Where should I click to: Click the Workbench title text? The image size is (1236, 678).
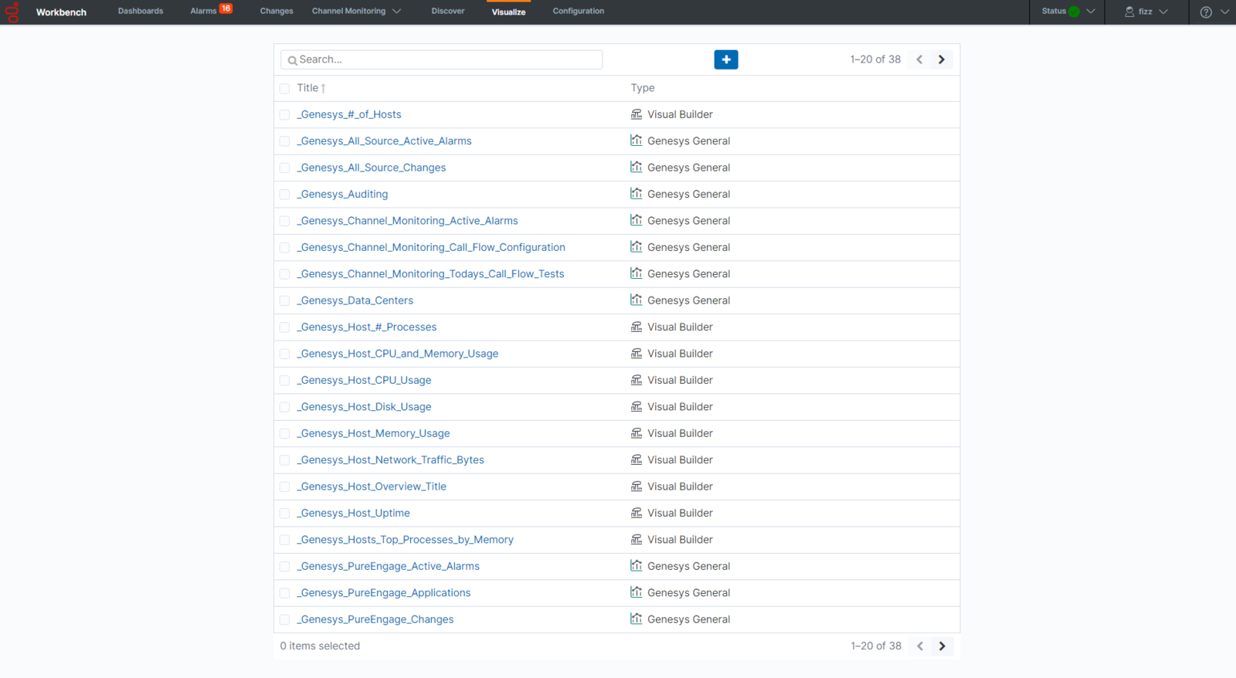(x=61, y=12)
